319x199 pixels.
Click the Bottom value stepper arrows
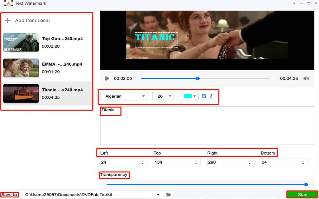[x=303, y=162]
